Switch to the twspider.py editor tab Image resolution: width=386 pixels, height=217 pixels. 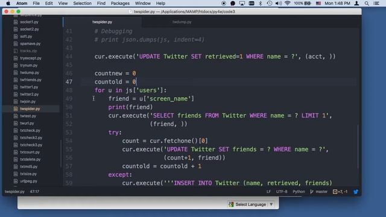tap(103, 22)
